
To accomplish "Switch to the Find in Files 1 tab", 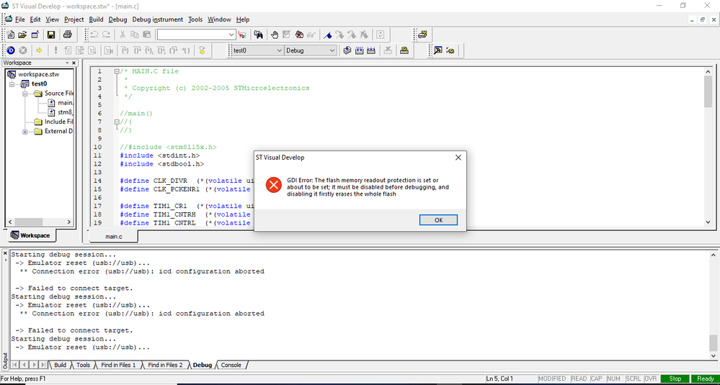I will click(118, 366).
